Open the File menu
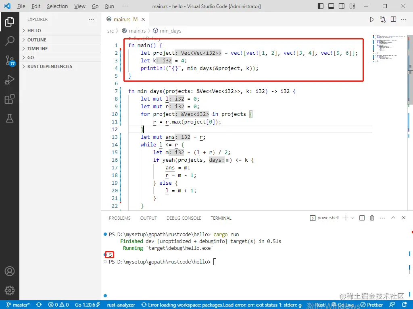Viewport: 413px width, 309px height. [x=21, y=6]
